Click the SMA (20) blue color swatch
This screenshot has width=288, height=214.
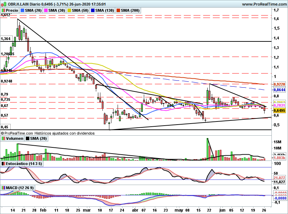[x=22, y=10]
